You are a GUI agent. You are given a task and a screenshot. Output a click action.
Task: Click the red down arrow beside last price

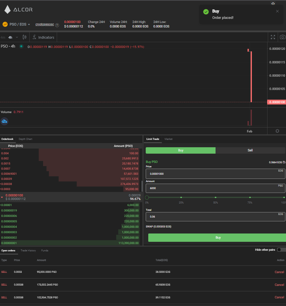click(2, 197)
